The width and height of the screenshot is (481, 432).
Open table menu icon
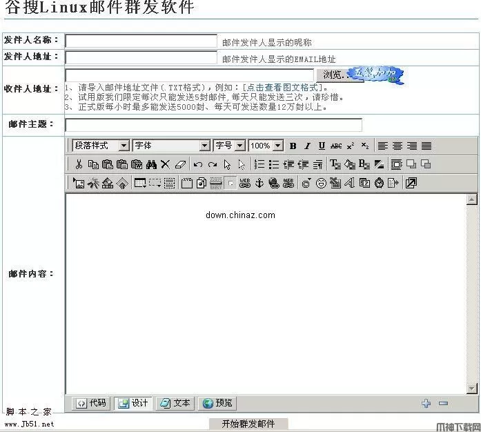point(140,183)
